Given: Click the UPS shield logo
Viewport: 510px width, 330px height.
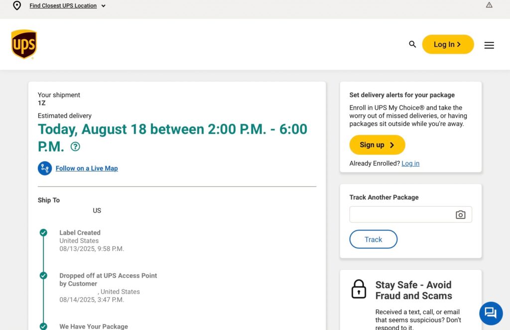Looking at the screenshot, I should (24, 44).
